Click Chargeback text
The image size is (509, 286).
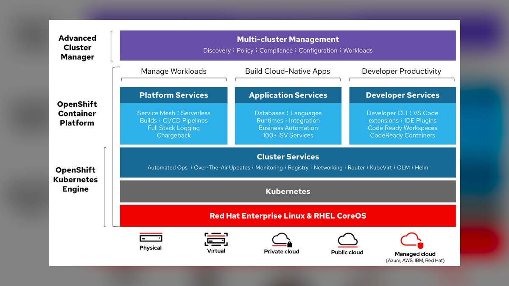point(174,136)
